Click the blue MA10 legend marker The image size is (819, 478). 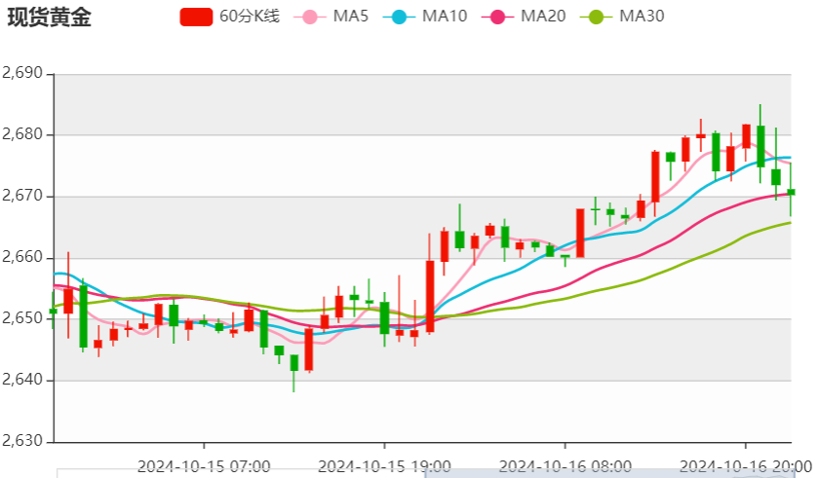coord(399,18)
